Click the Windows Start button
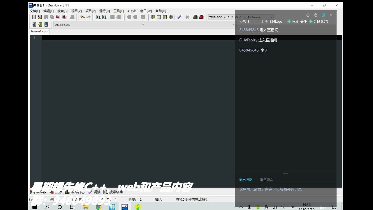This screenshot has height=210, width=373. pyautogui.click(x=34, y=207)
